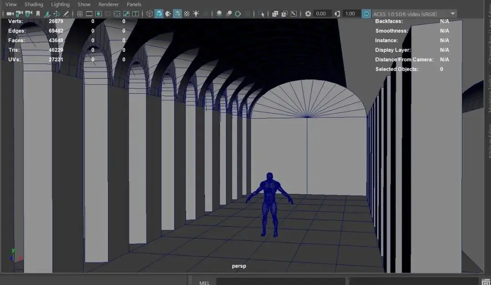This screenshot has height=285, width=491.
Task: Toggle the viewport Grid display
Action: (80, 14)
